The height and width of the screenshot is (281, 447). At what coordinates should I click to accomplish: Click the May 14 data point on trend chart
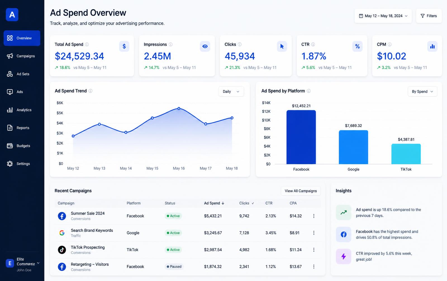[x=126, y=132]
